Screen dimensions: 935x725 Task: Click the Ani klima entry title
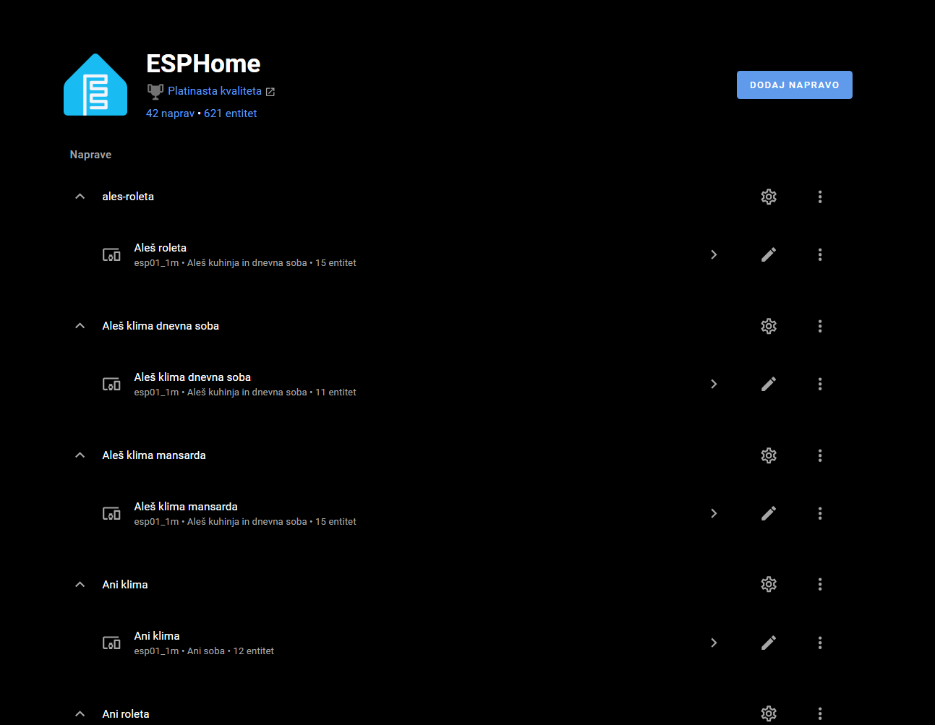pyautogui.click(x=125, y=585)
